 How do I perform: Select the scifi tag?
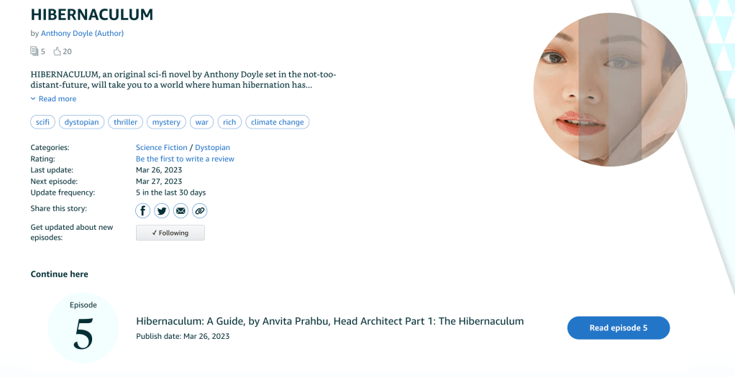click(43, 122)
